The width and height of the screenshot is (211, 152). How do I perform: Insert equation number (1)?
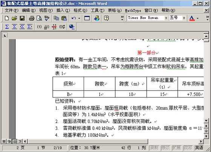tap(39, 27)
